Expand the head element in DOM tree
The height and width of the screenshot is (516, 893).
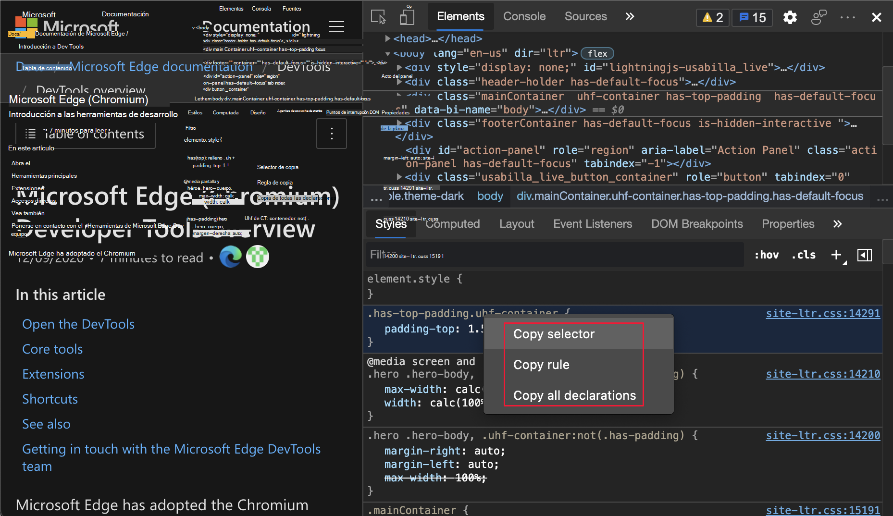[387, 38]
